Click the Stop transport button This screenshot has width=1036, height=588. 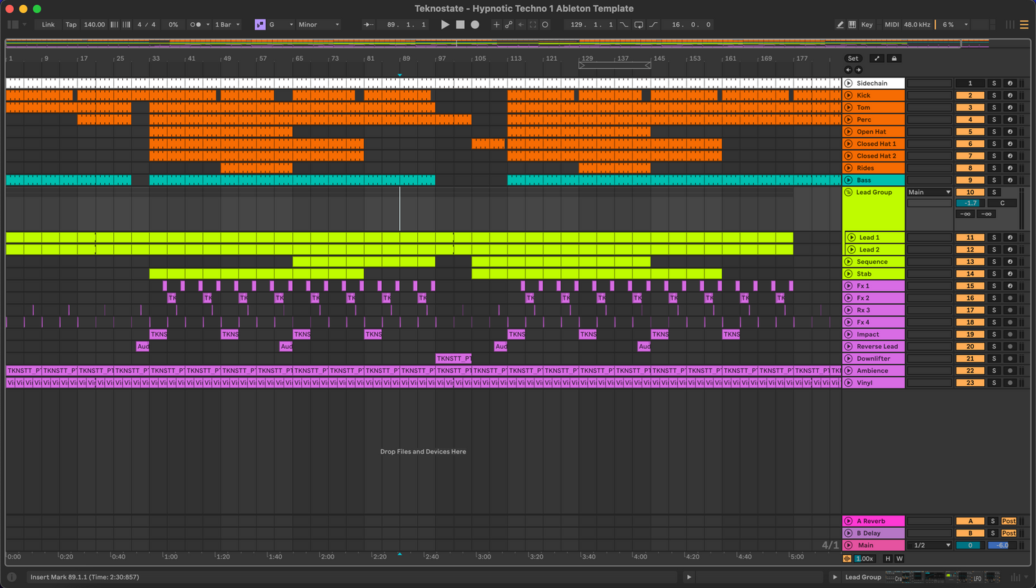tap(460, 24)
